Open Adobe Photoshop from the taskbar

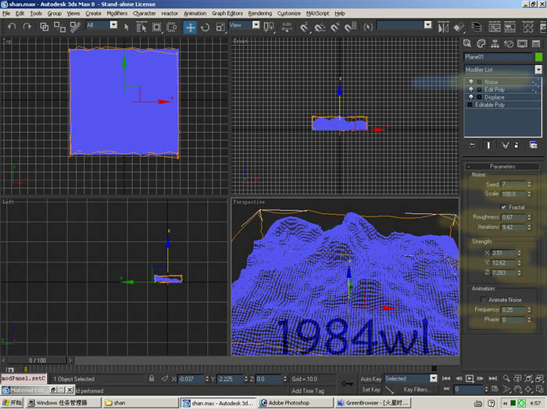[x=296, y=403]
